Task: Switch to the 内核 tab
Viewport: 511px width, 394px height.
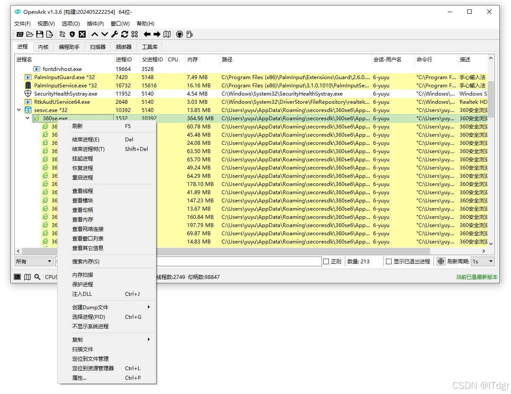Action: (x=43, y=47)
